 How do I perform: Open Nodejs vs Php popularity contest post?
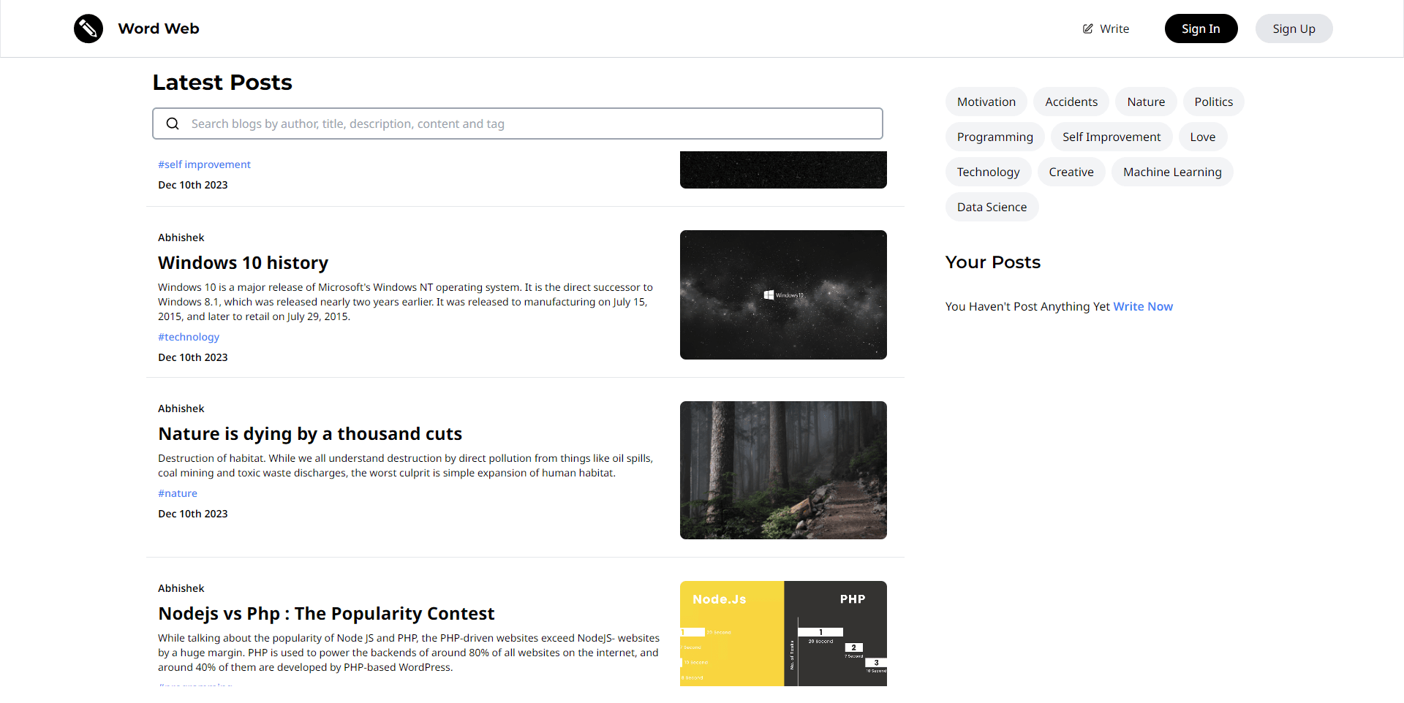point(326,613)
